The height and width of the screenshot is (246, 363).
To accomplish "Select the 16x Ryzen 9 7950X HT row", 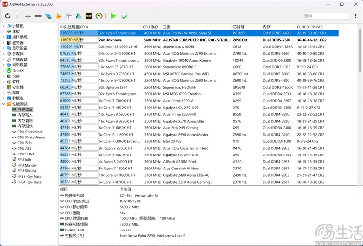I will click(x=199, y=74).
